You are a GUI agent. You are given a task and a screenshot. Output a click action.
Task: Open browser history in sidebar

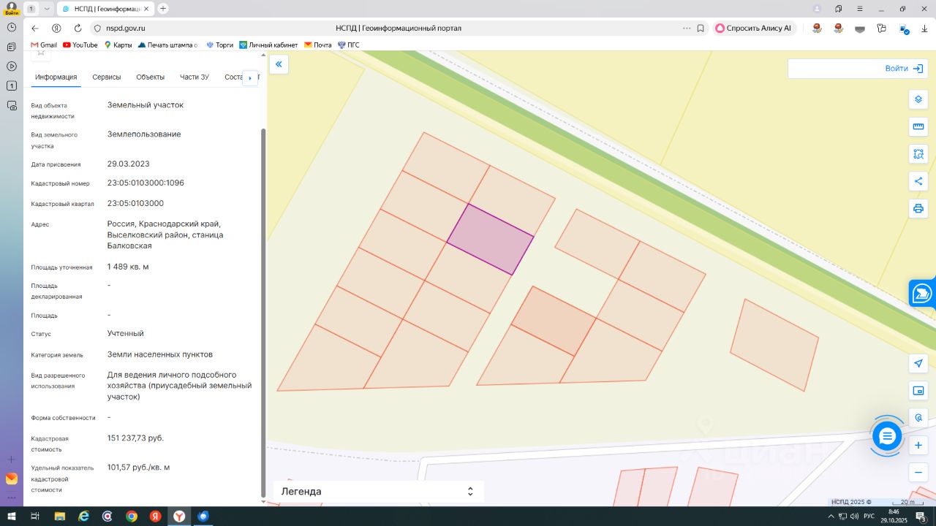pyautogui.click(x=12, y=27)
